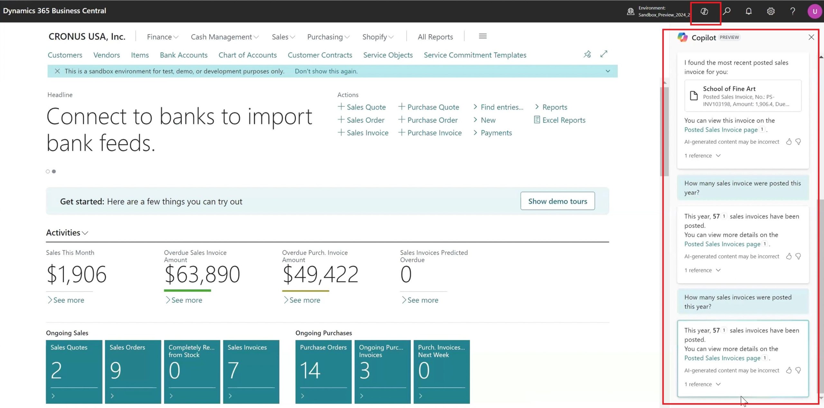Thumbs up the middle 57 invoices answer
The width and height of the screenshot is (824, 408).
tap(789, 256)
